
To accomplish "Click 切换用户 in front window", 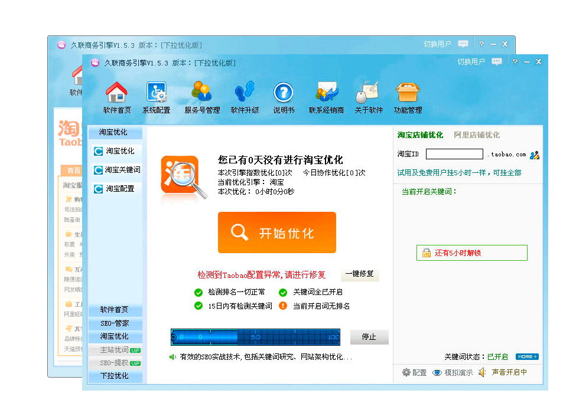I will (471, 62).
